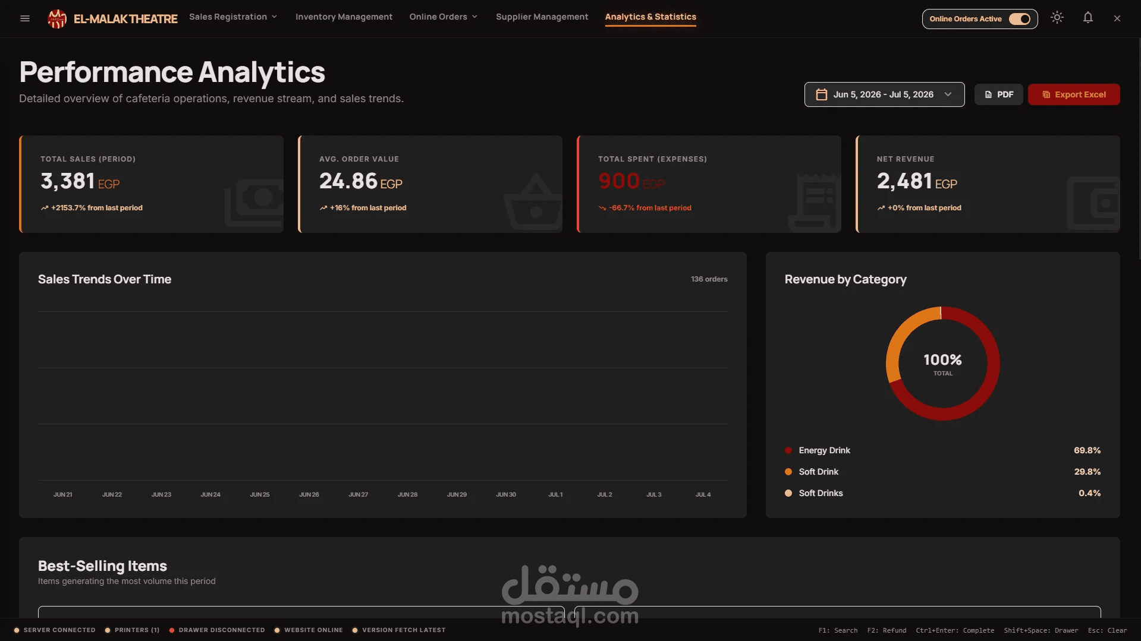Image resolution: width=1141 pixels, height=641 pixels.
Task: Click Esc: Clear shortcut hint
Action: pos(1107,630)
